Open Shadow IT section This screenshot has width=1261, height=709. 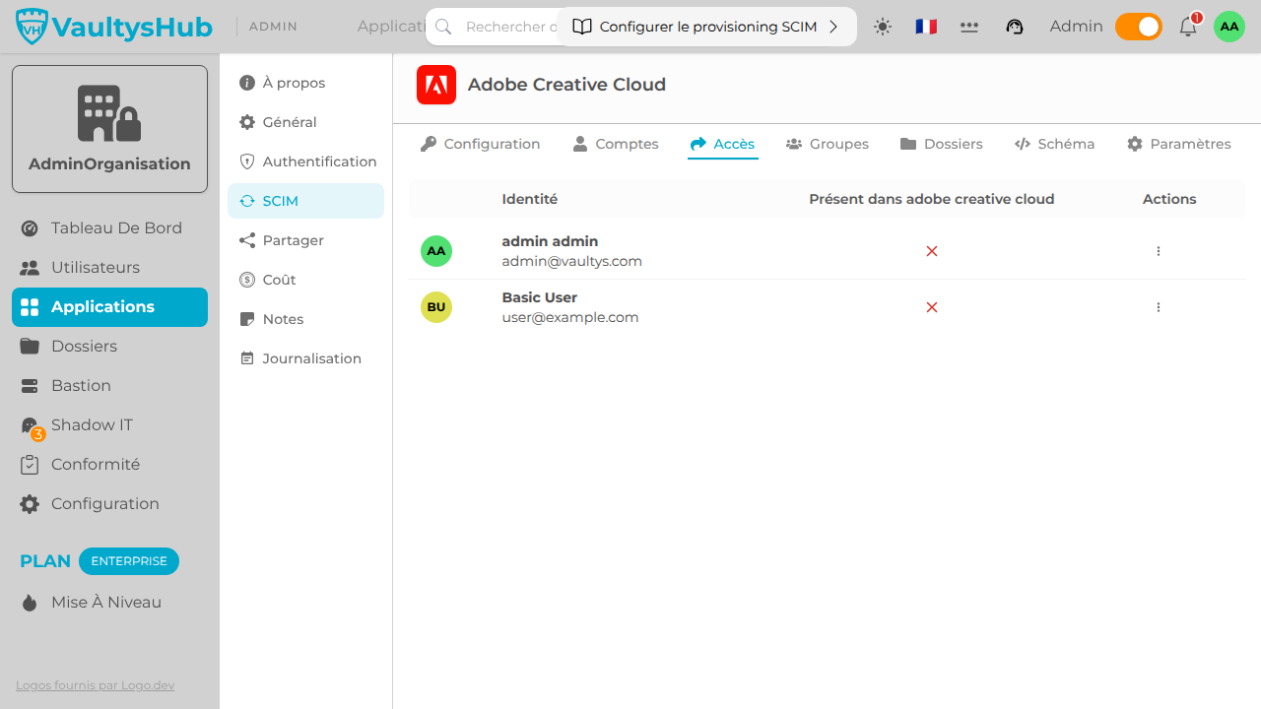(109, 425)
